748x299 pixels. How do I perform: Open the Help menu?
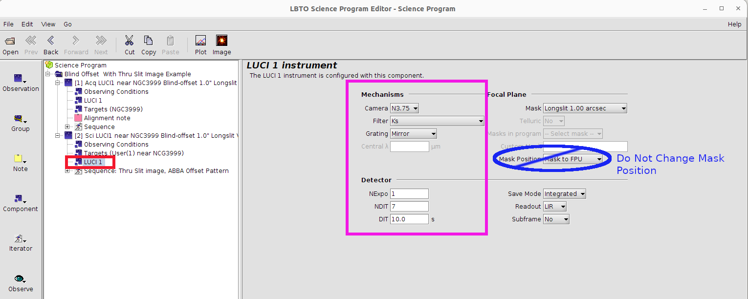pyautogui.click(x=734, y=24)
